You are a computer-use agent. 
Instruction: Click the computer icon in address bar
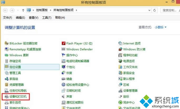tap(29, 10)
